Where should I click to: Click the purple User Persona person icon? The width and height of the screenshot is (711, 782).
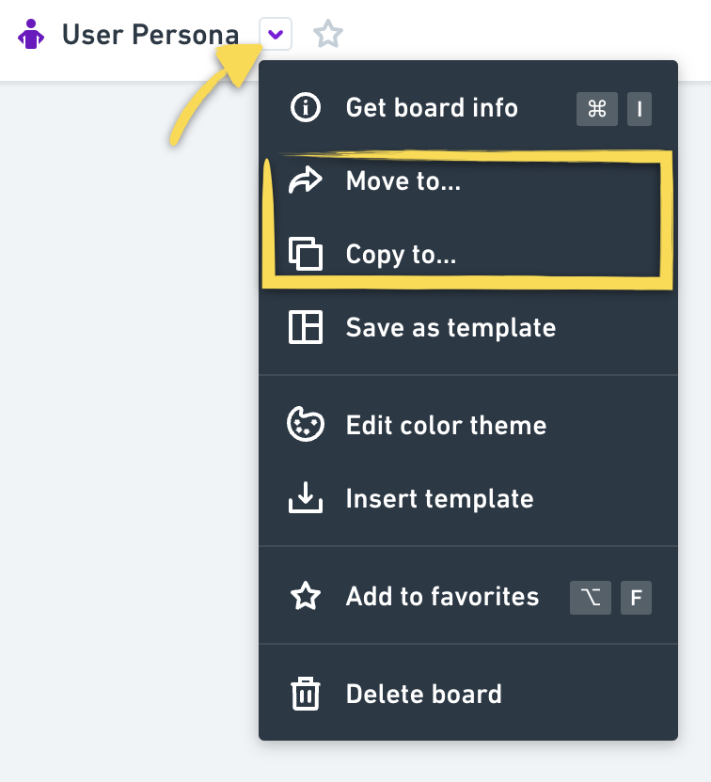(31, 34)
